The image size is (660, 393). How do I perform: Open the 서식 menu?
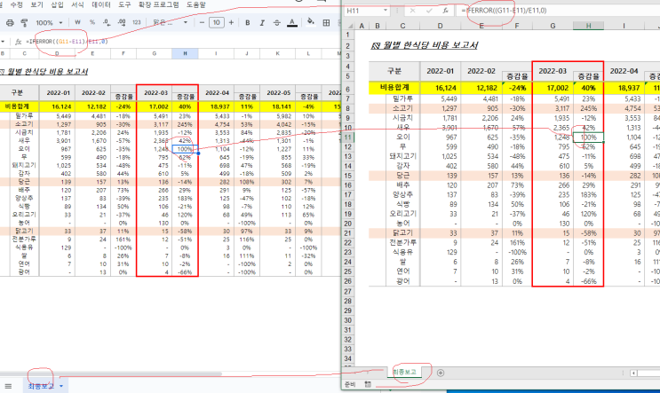[x=77, y=4]
